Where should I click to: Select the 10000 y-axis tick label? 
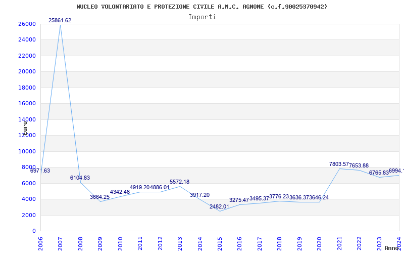click(x=27, y=151)
